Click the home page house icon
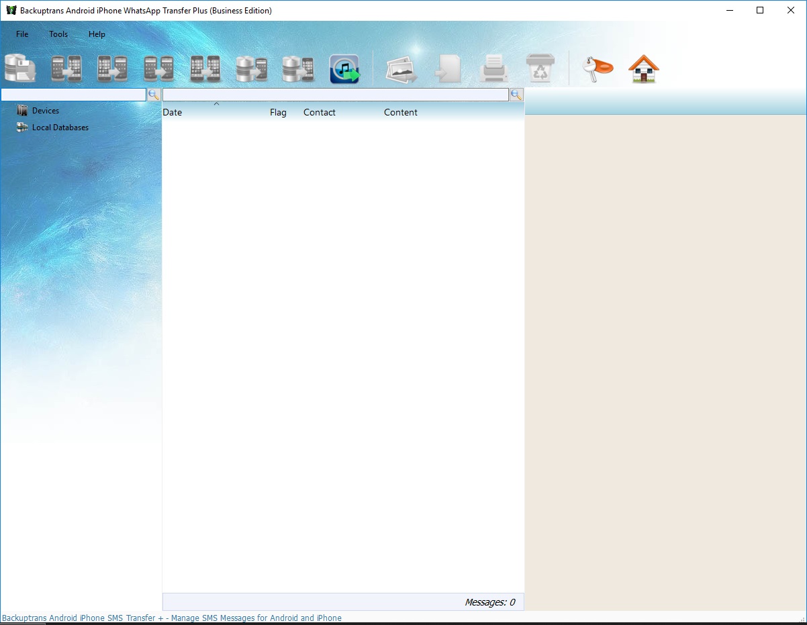 pyautogui.click(x=644, y=69)
